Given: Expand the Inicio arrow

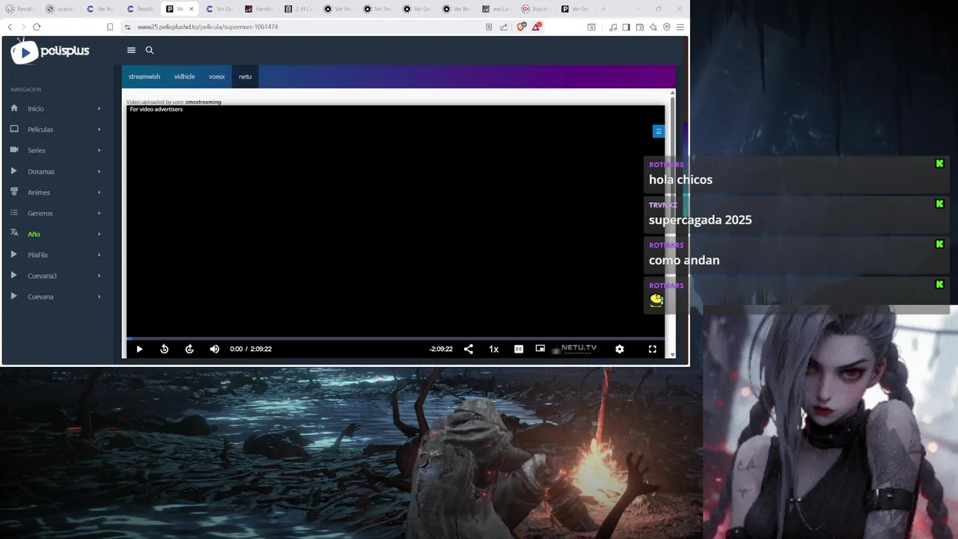Looking at the screenshot, I should click(99, 109).
